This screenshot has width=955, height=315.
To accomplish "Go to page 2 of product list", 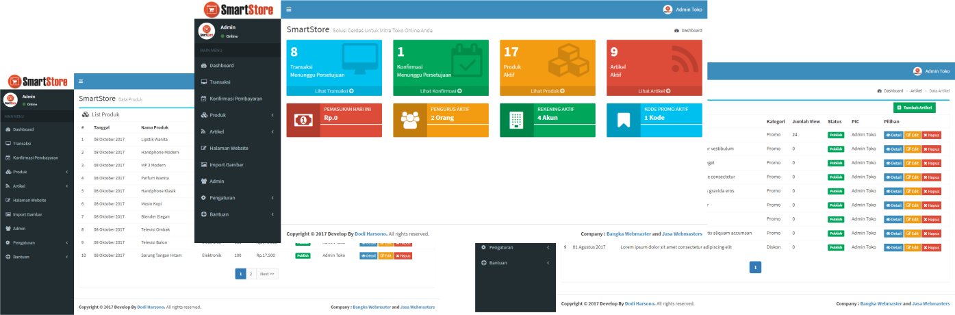I will tap(251, 274).
